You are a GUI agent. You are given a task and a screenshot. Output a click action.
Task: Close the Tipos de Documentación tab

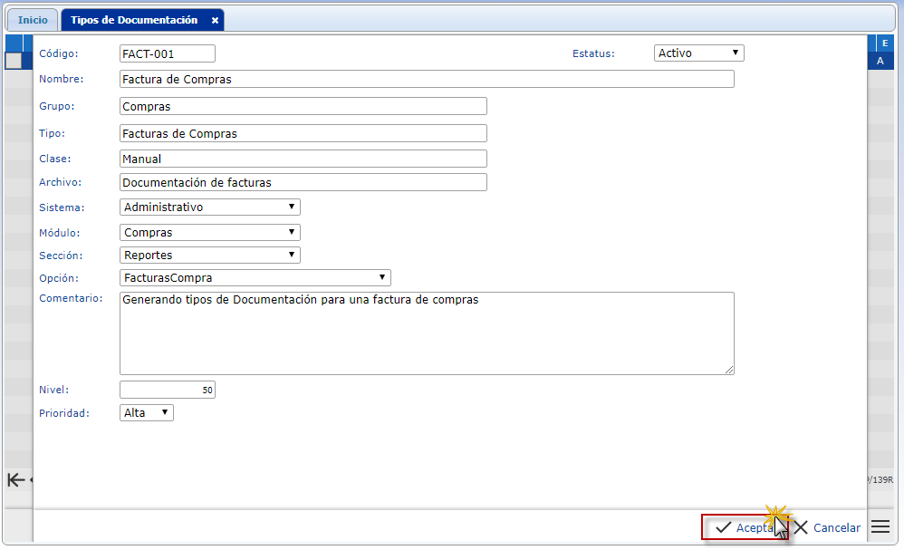click(x=215, y=20)
